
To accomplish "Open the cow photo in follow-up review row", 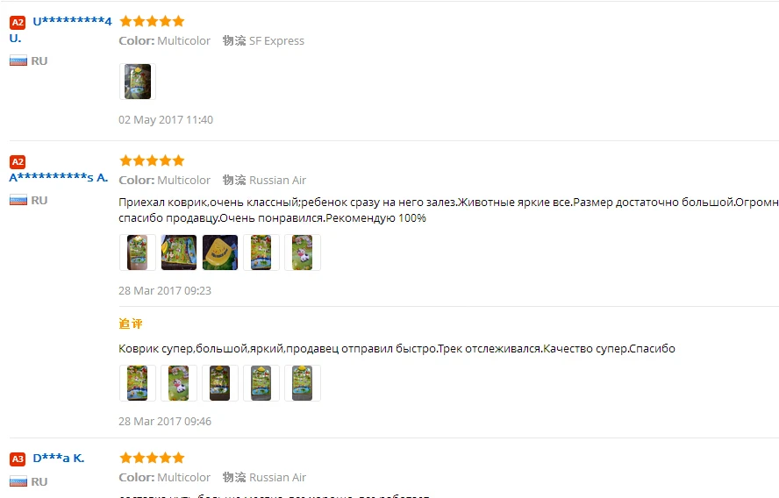I will (179, 383).
